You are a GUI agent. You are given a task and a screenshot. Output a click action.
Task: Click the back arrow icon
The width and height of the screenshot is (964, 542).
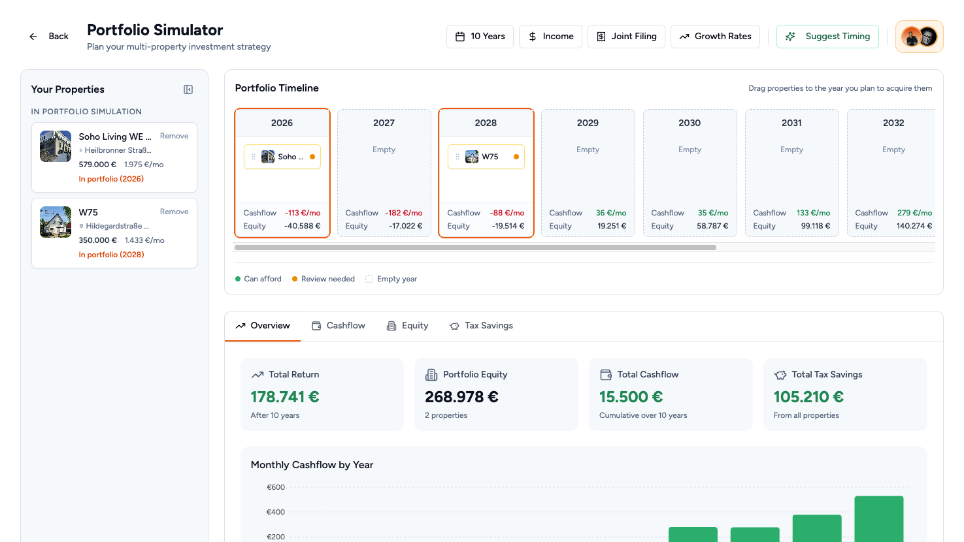pos(33,37)
